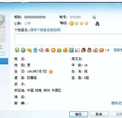This screenshot has height=118, width=122.
Task: Click the orange circle G icon
Action: coord(53,50)
